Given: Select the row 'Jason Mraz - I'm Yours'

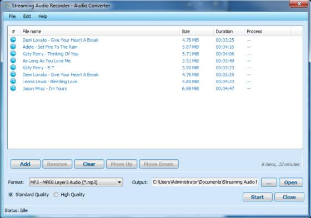Looking at the screenshot, I should [155, 88].
